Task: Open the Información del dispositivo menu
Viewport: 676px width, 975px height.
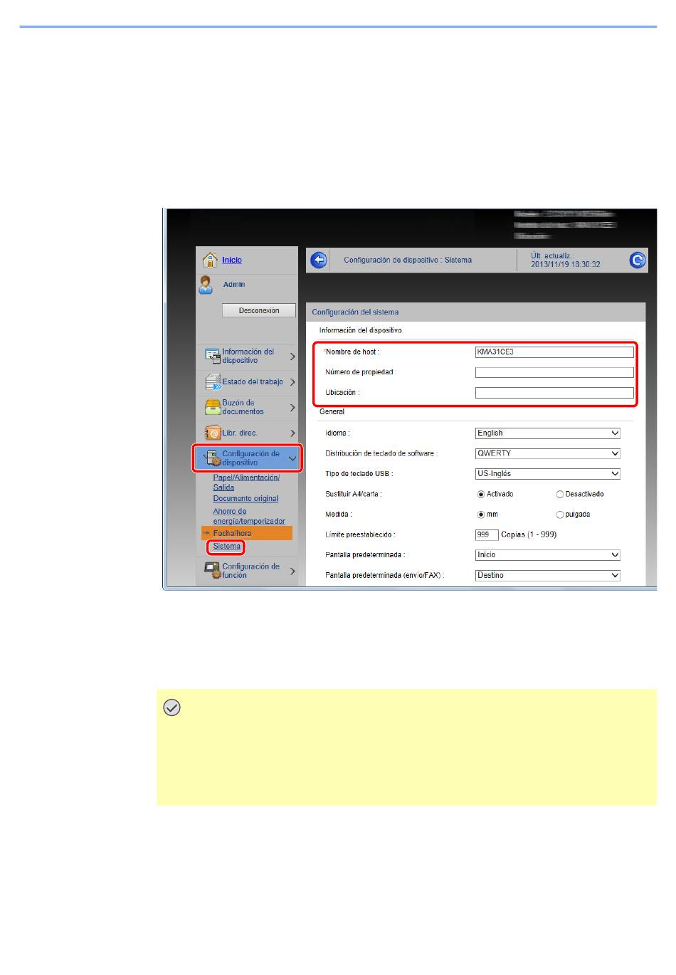Action: coord(248,357)
